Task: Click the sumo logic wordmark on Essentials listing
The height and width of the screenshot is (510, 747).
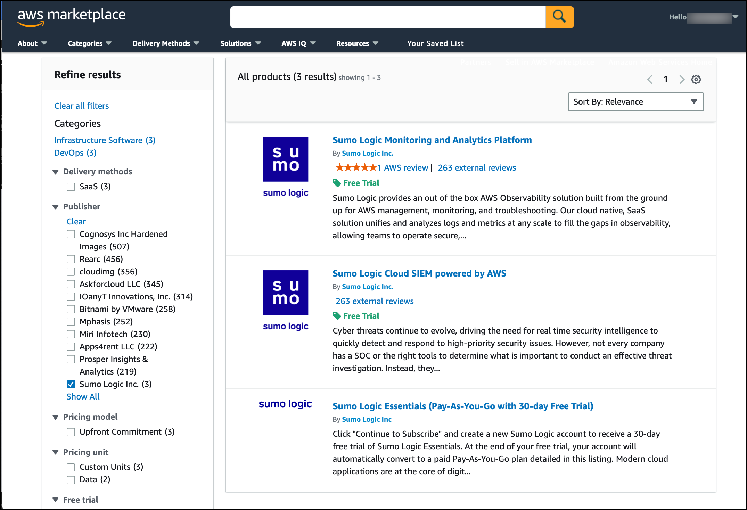Action: (285, 404)
